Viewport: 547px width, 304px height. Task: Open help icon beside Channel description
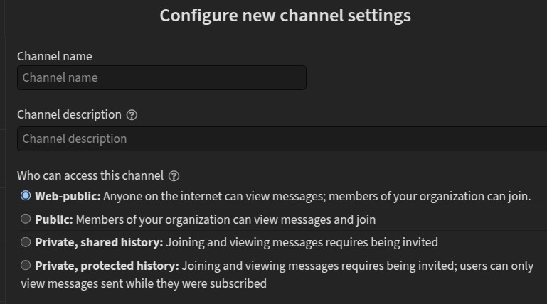[x=132, y=115]
